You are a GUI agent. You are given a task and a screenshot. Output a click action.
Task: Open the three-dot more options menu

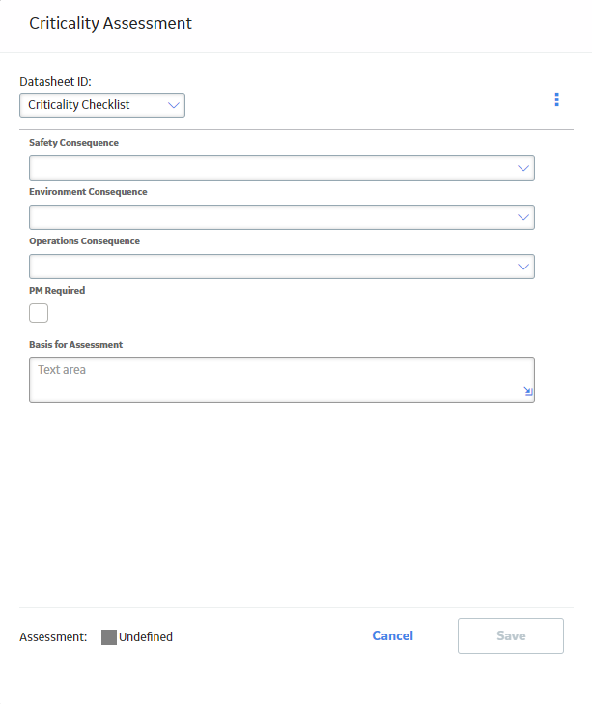(556, 99)
